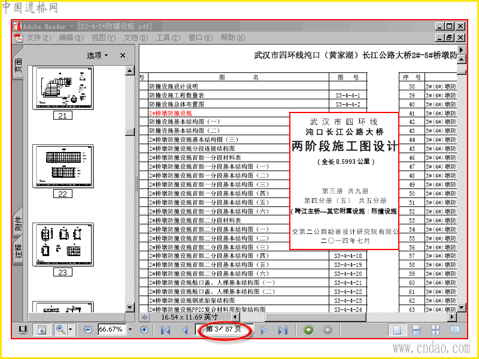Select page 22 thumbnail

63,166
